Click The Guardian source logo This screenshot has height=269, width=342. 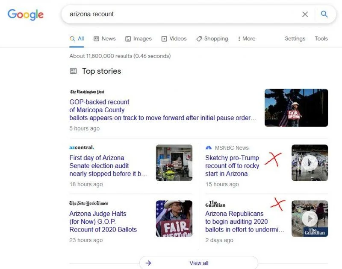(215, 204)
